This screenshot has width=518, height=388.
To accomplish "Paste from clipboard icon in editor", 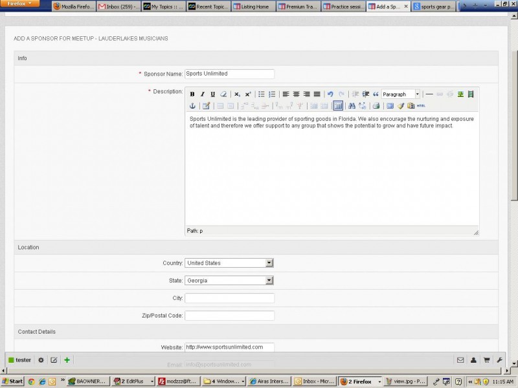I will click(x=411, y=106).
